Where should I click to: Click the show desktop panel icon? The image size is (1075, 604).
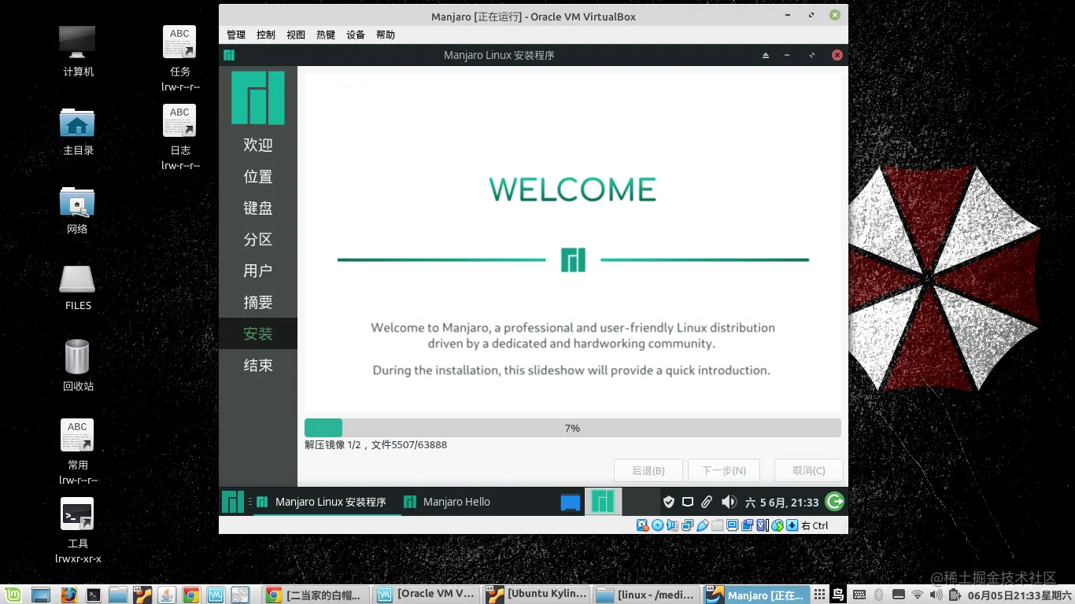40,595
